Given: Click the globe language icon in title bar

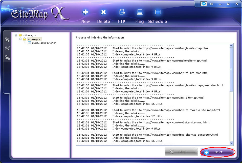Looking at the screenshot, I should pyautogui.click(x=204, y=4).
